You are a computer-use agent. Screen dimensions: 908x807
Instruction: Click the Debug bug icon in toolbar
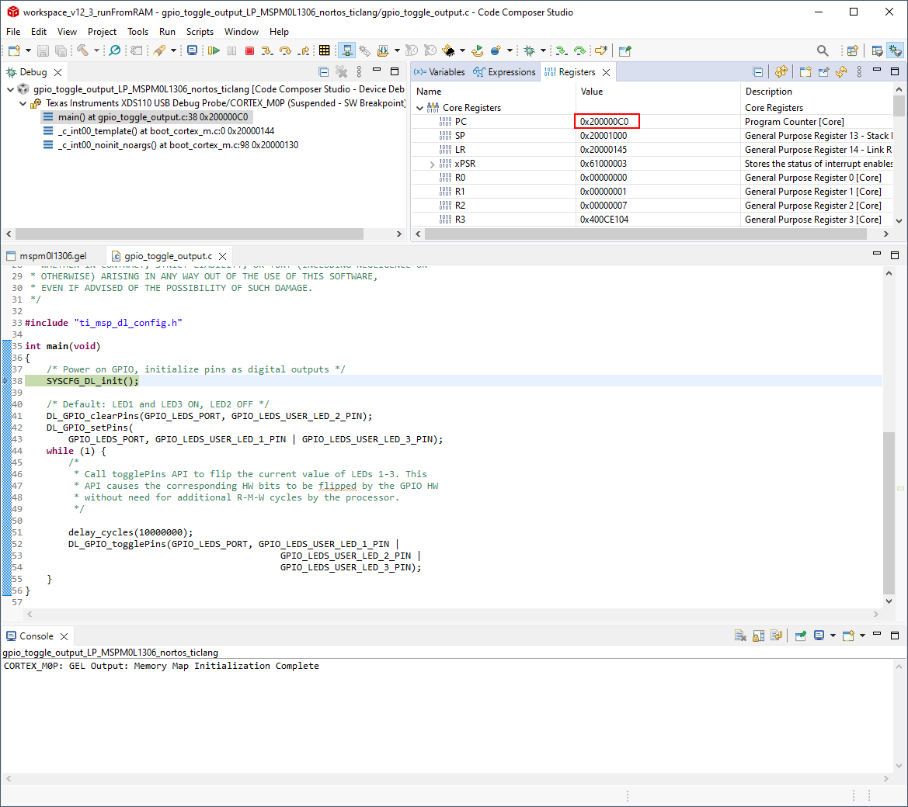coord(529,51)
